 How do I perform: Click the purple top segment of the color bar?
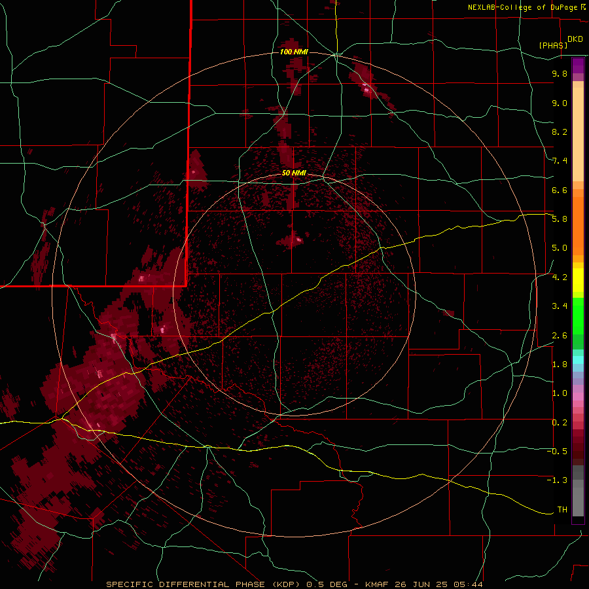tap(578, 65)
